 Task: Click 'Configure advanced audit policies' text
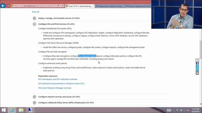click(53, 63)
